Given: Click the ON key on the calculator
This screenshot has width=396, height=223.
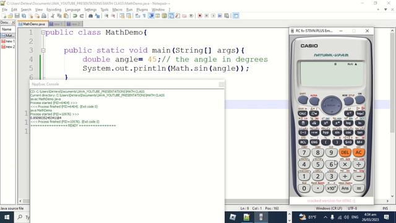Looking at the screenshot, I should 360,100.
